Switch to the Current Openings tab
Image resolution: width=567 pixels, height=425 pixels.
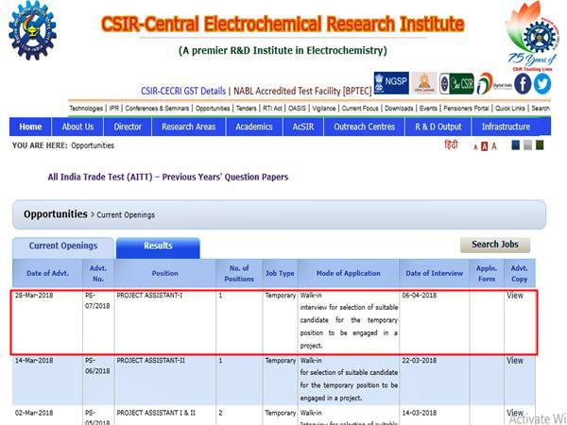pos(63,246)
